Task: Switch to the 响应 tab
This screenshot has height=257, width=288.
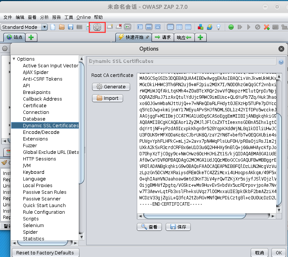Action: 184,37
